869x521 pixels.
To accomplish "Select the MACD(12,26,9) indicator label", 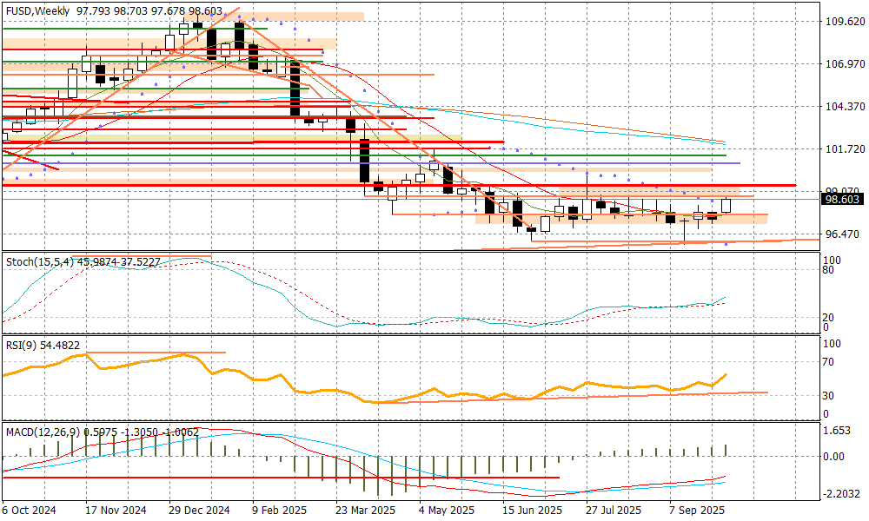I will (42, 431).
